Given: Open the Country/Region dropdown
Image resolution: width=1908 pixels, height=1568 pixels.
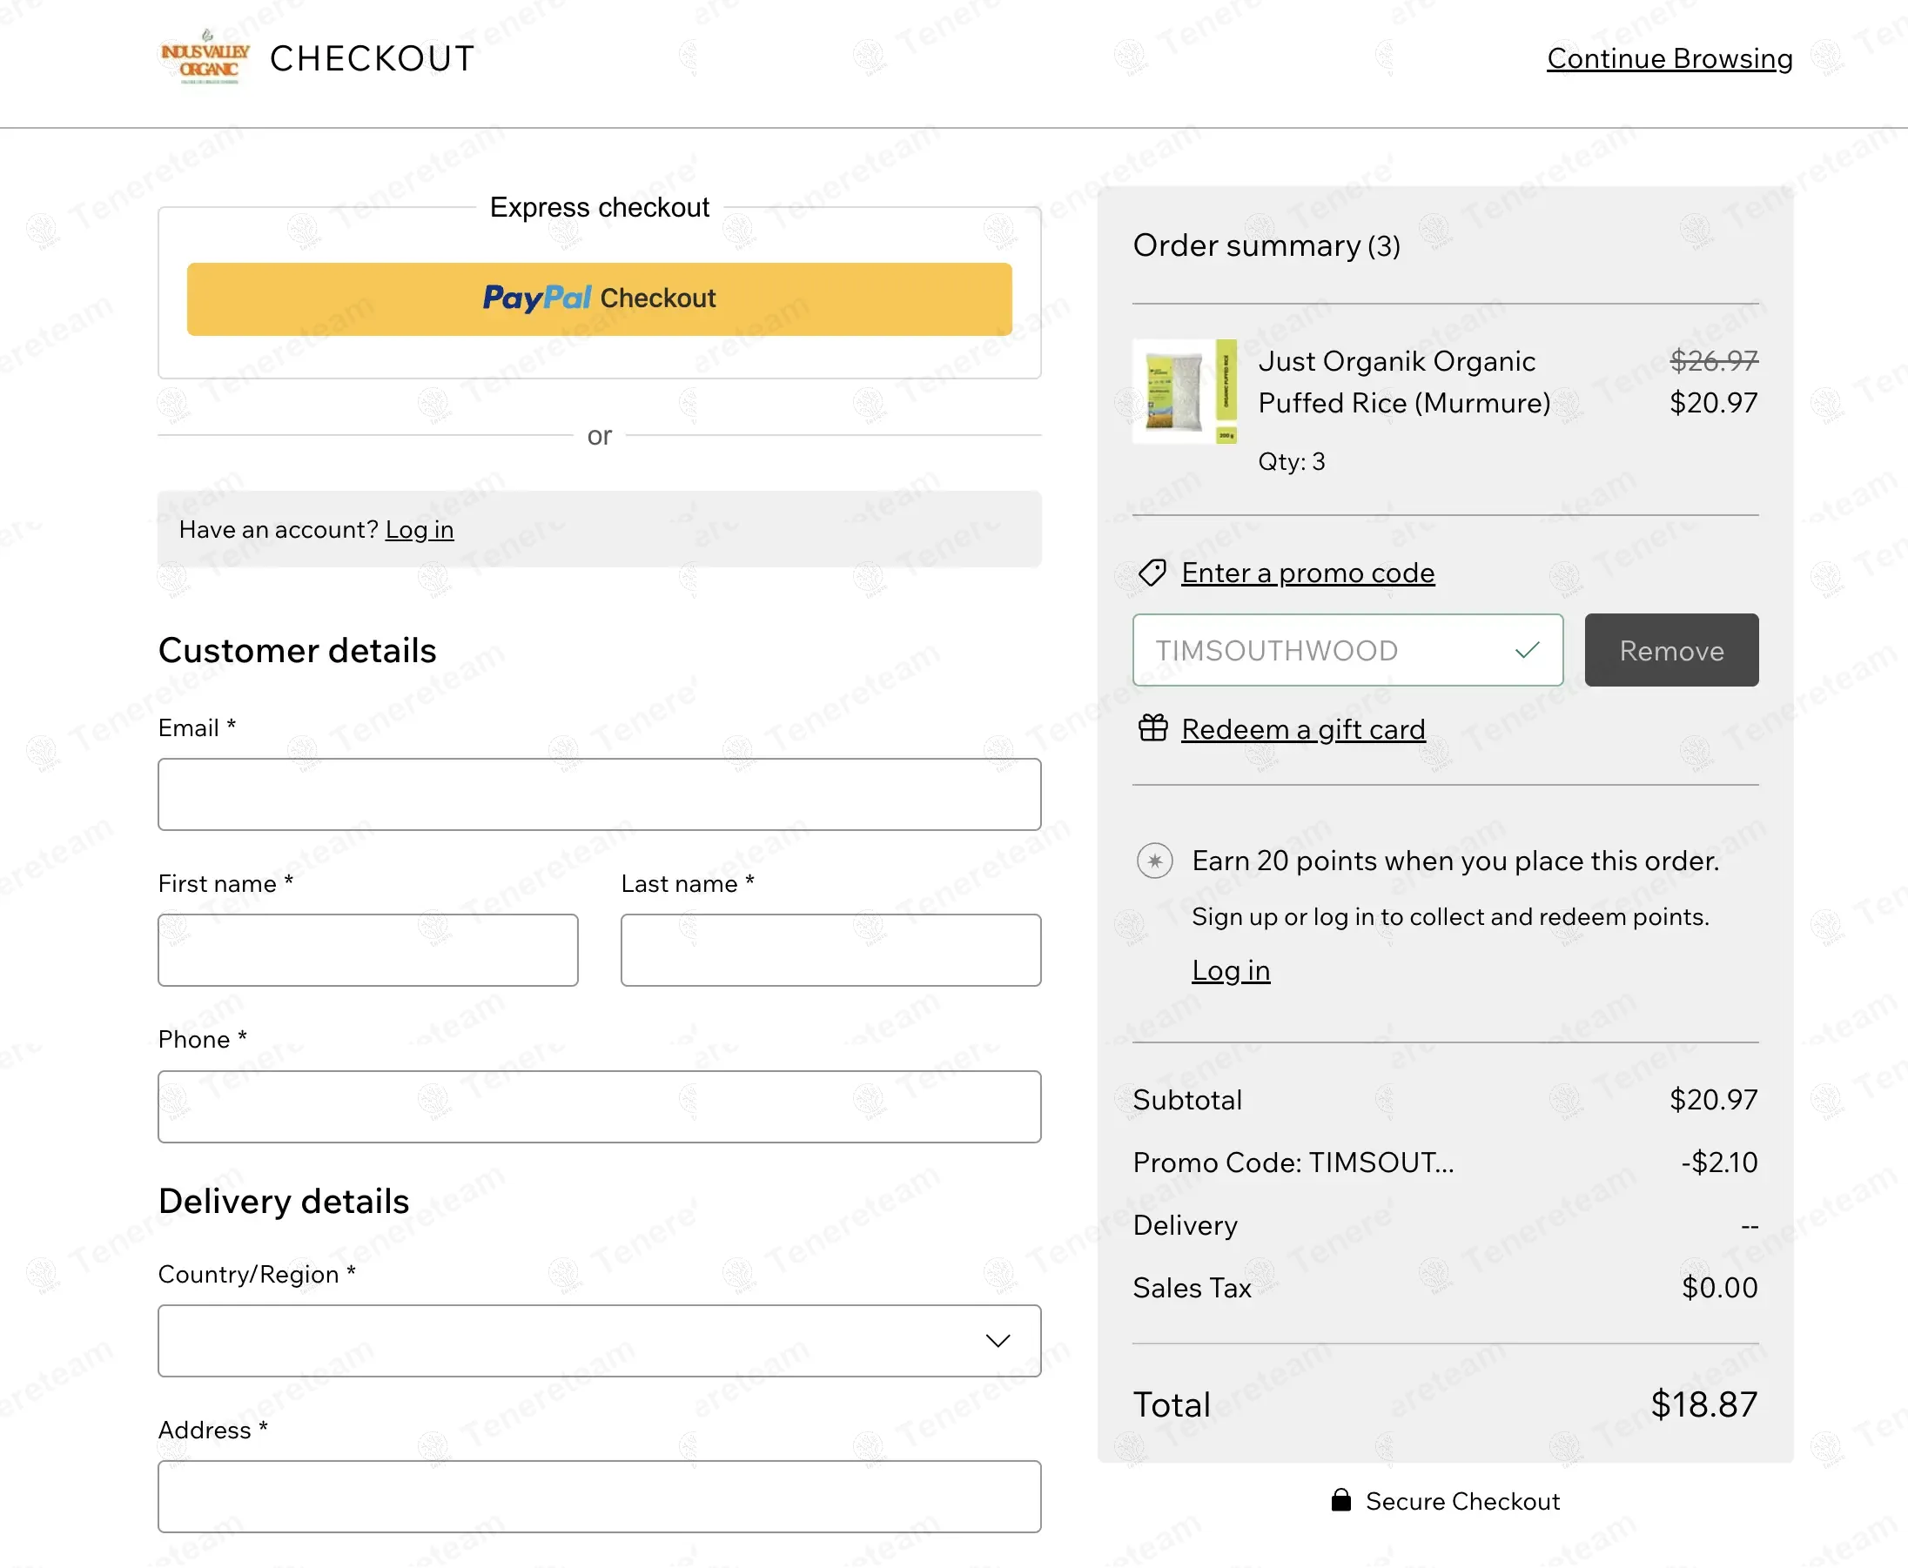Looking at the screenshot, I should [x=578, y=1340].
